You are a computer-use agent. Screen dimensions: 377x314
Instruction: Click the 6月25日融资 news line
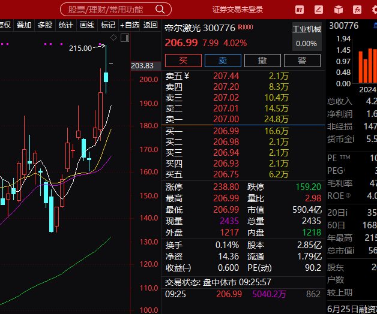352,309
